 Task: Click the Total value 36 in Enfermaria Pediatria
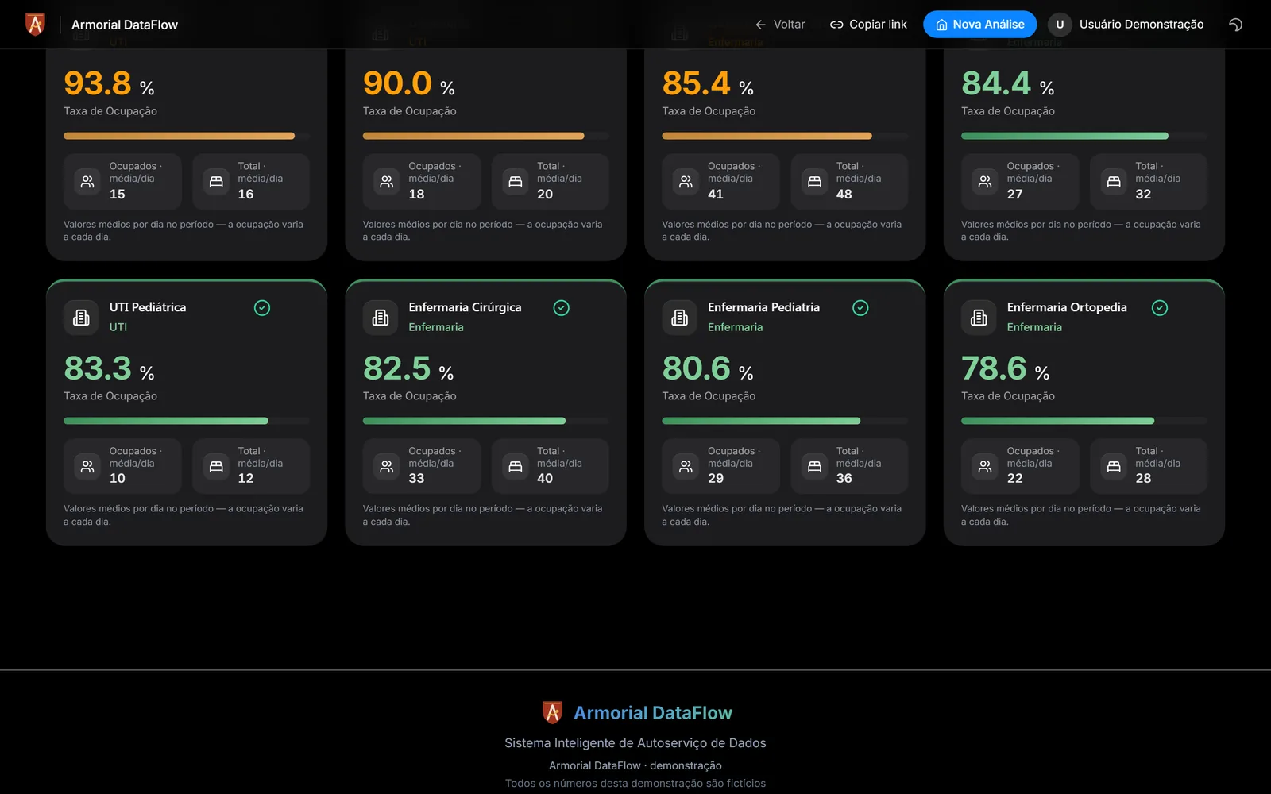point(844,478)
